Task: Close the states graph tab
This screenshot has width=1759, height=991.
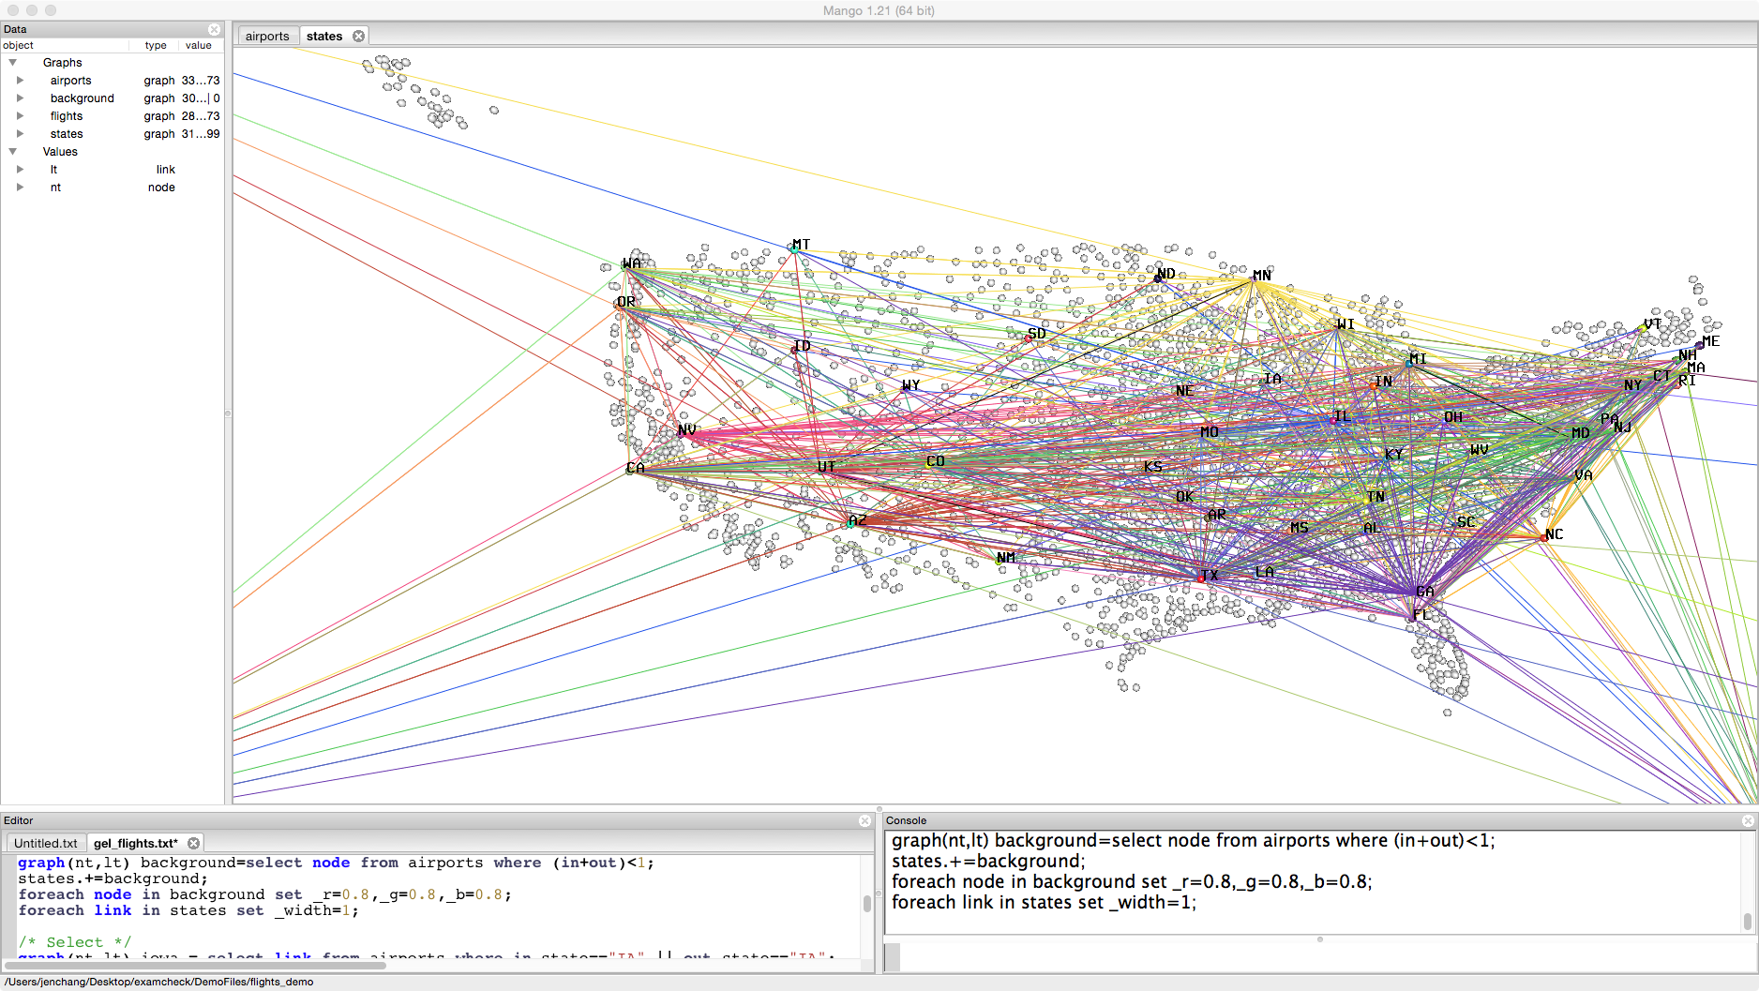Action: pos(358,37)
